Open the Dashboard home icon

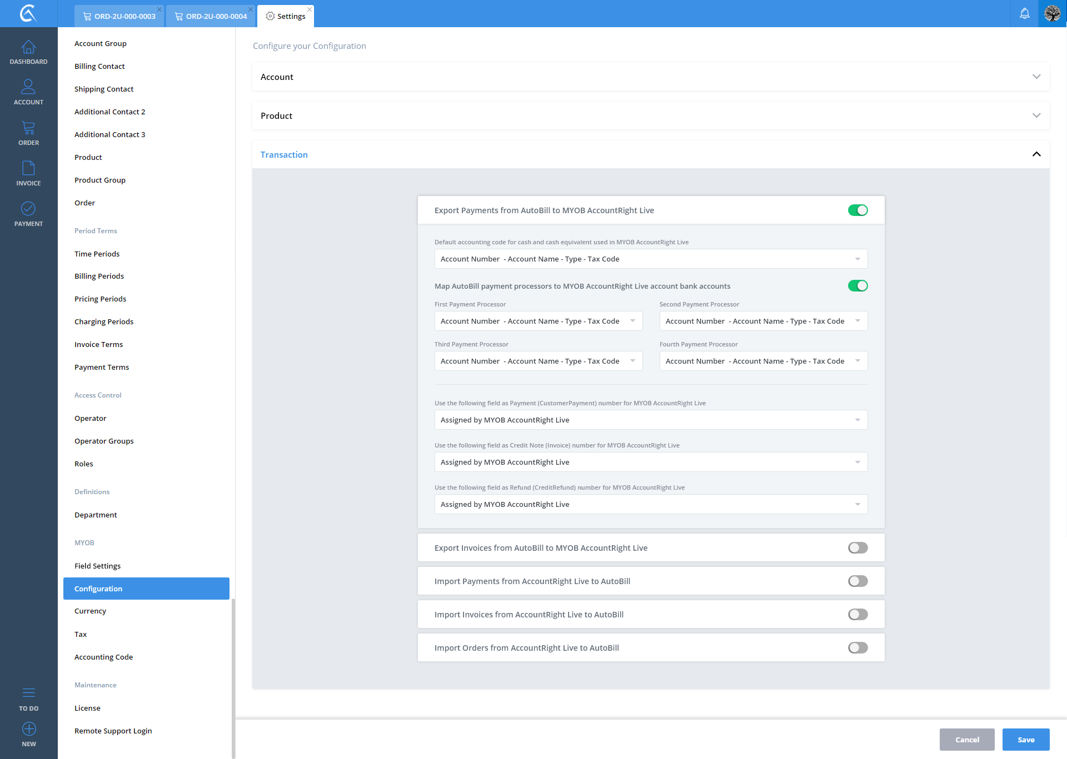click(x=28, y=48)
